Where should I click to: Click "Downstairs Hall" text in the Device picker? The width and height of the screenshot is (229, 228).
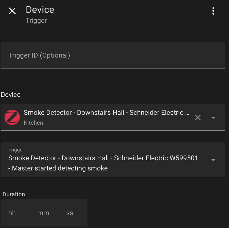tap(101, 113)
